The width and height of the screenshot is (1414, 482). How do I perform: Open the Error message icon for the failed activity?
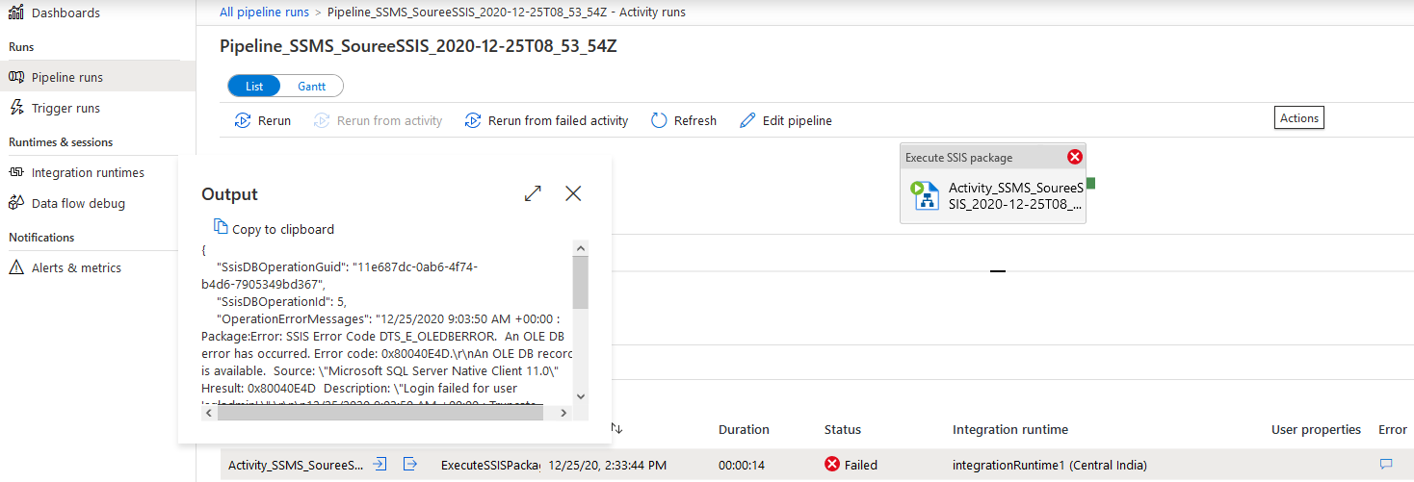click(x=1386, y=465)
